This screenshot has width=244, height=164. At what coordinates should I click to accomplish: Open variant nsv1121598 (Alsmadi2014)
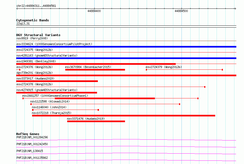click(x=50, y=101)
